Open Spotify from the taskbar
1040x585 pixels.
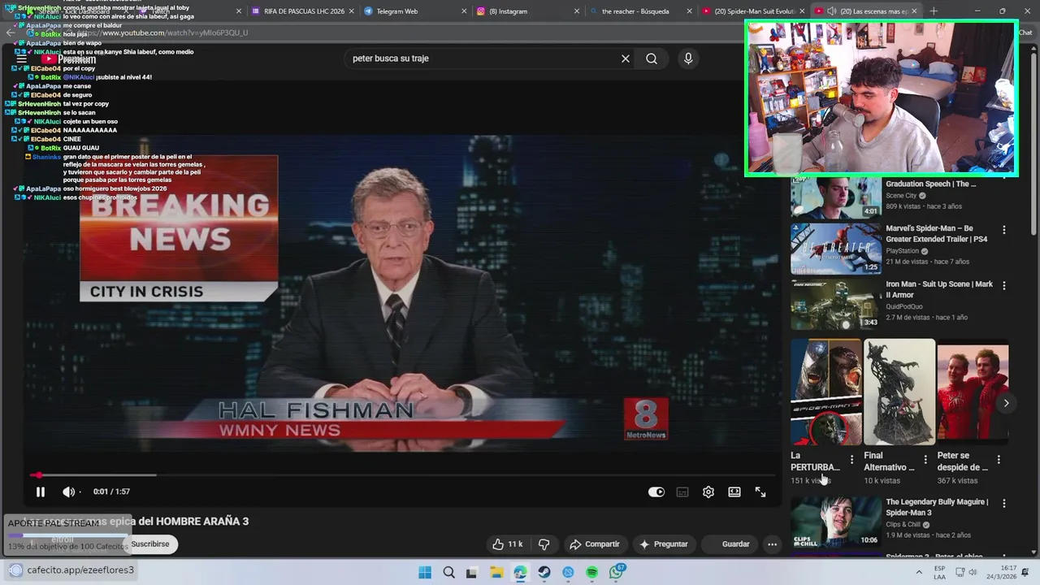(592, 573)
